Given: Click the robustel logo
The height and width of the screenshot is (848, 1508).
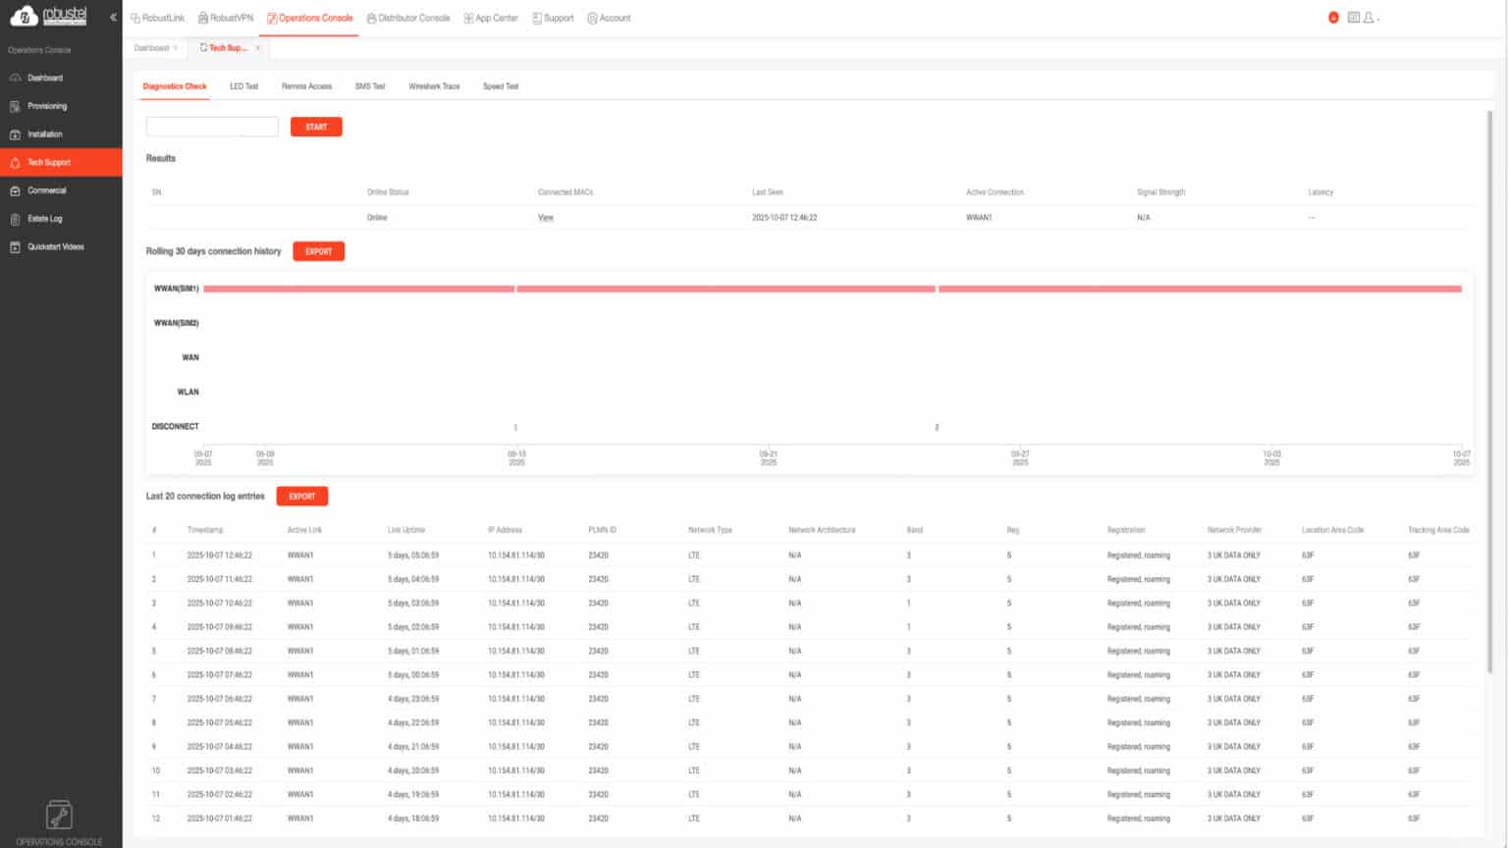Looking at the screenshot, I should 47,15.
